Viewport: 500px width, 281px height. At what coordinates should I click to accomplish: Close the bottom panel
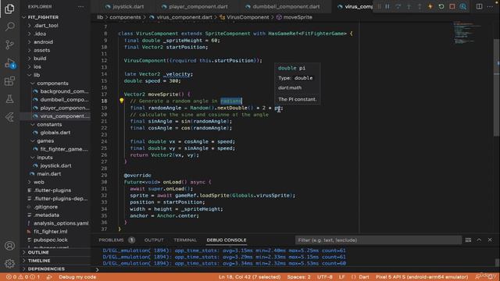(490, 240)
